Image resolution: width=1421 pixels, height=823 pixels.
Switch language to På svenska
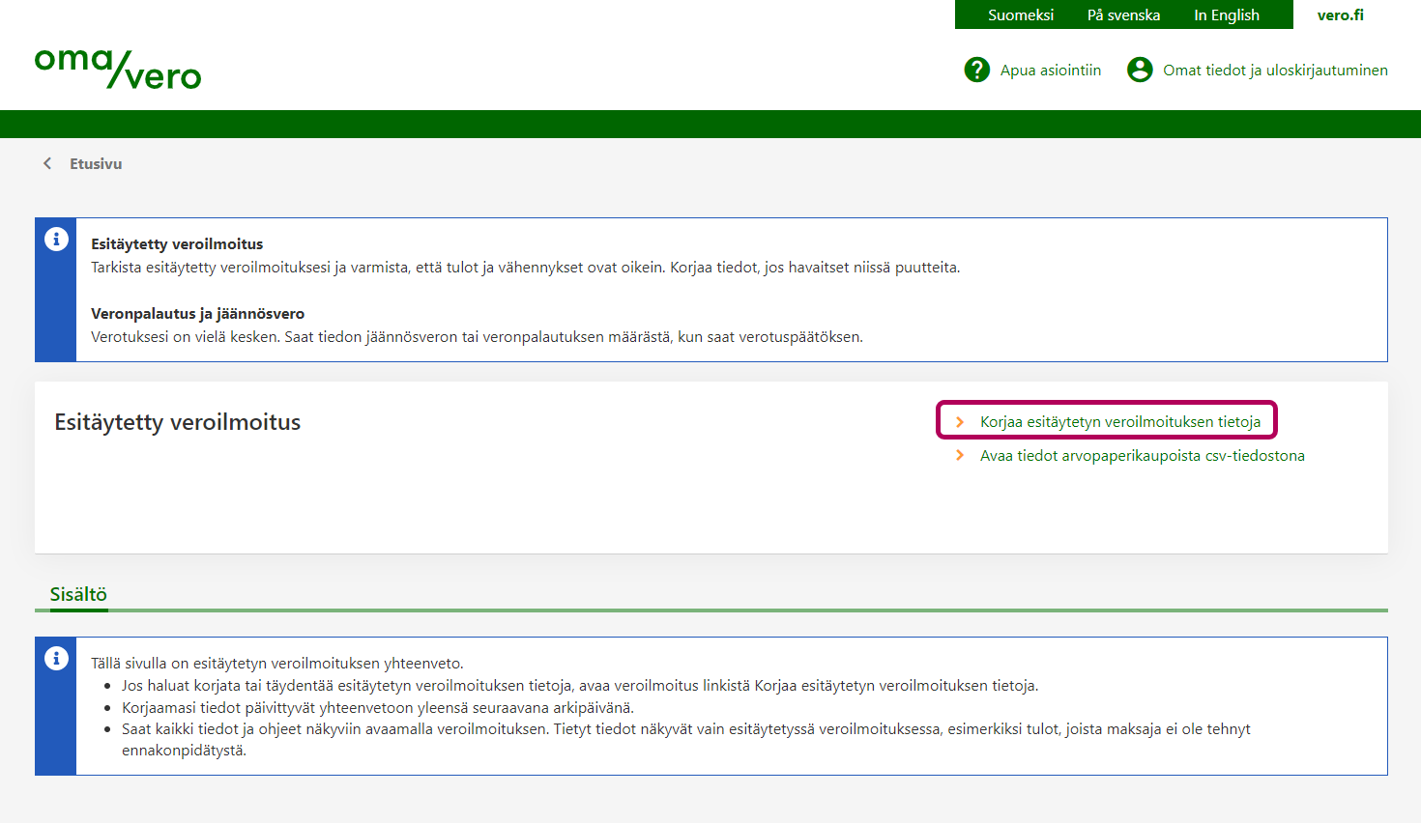click(1123, 15)
